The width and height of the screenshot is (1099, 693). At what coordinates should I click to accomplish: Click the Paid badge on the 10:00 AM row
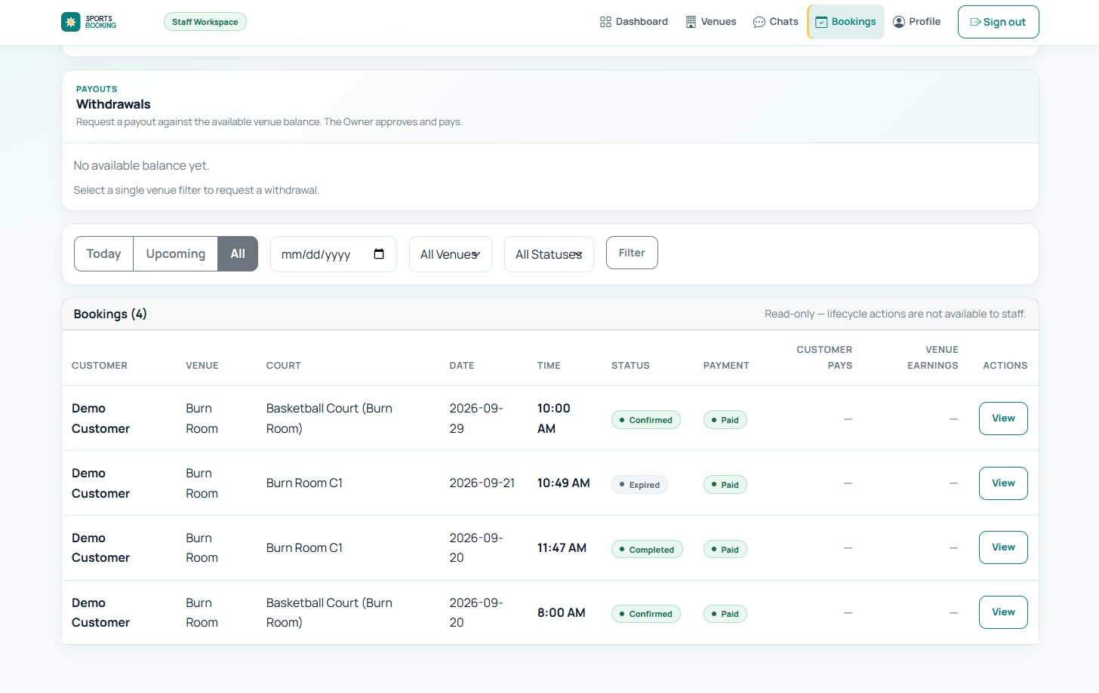[x=725, y=420]
